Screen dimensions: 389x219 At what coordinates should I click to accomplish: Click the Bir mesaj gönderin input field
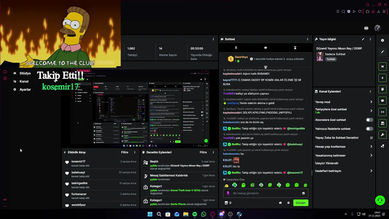[x=266, y=193]
